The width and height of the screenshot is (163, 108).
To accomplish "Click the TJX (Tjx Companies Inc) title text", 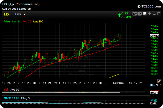I will [x=21, y=4].
